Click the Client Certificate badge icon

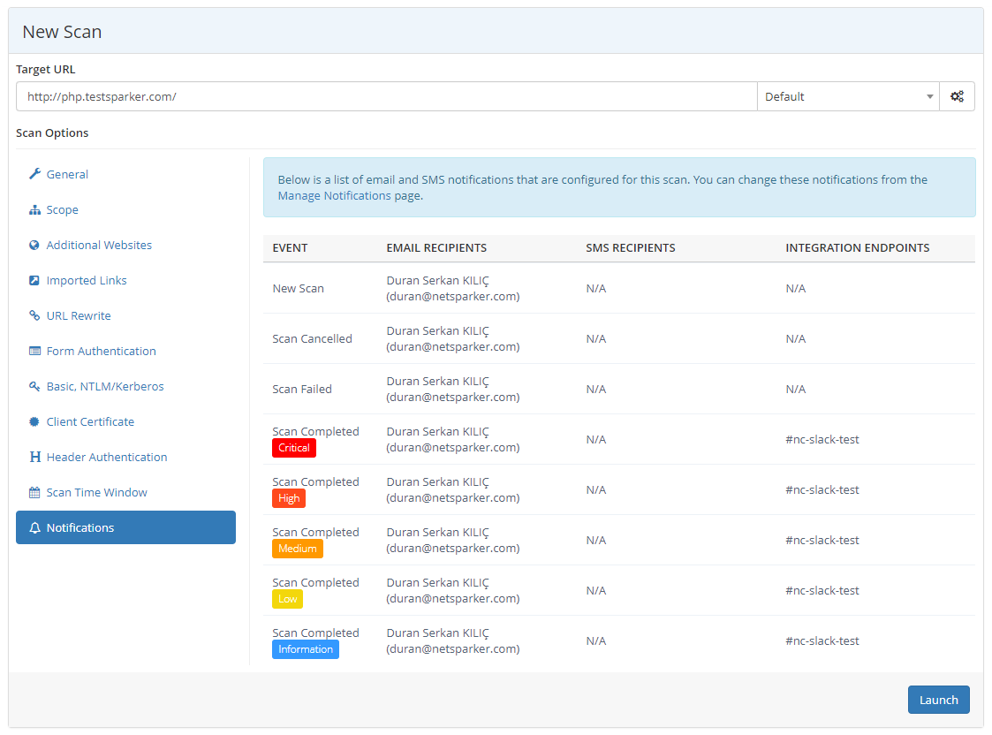(x=34, y=421)
